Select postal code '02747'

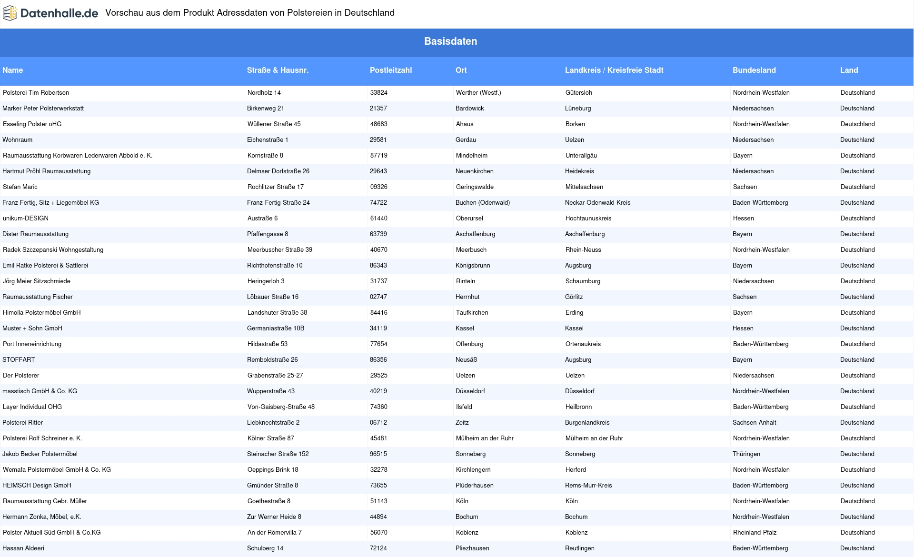[378, 297]
